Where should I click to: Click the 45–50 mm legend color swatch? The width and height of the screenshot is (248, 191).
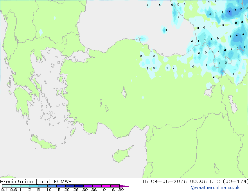click(x=115, y=186)
